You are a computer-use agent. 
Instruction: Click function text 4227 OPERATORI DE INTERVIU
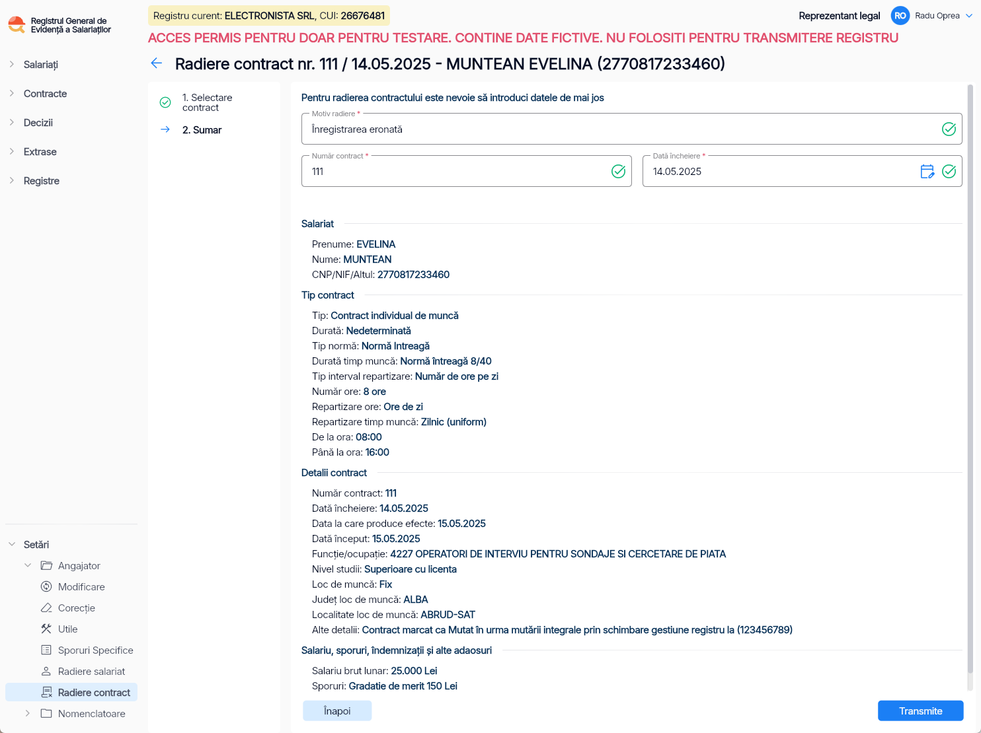(x=558, y=554)
